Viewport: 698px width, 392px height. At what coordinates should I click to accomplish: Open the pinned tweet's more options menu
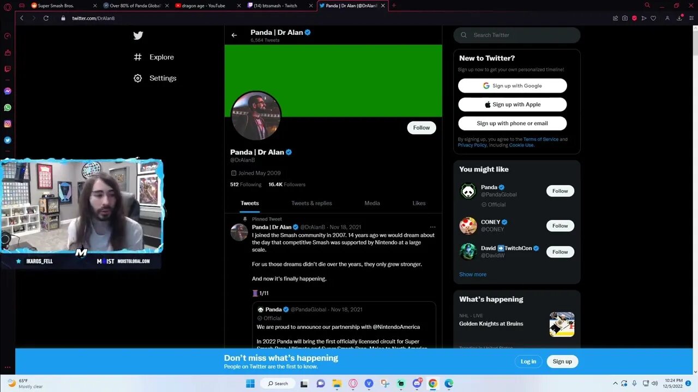(432, 227)
